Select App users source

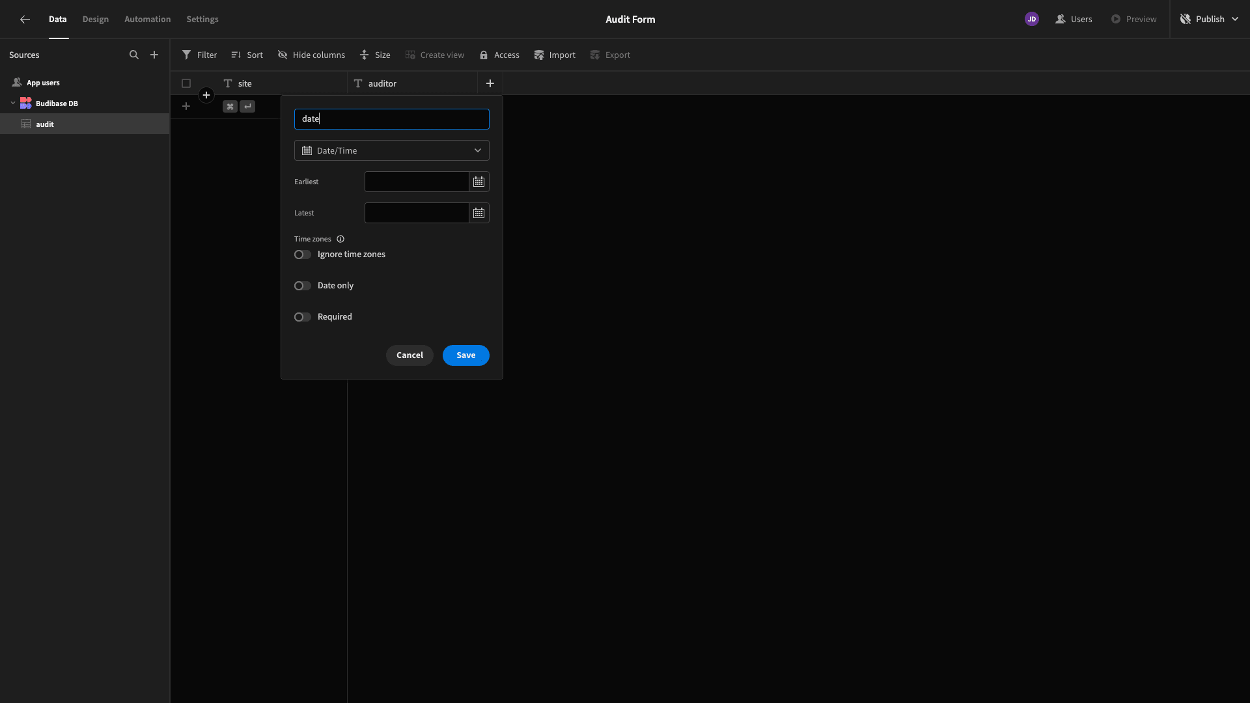85,83
